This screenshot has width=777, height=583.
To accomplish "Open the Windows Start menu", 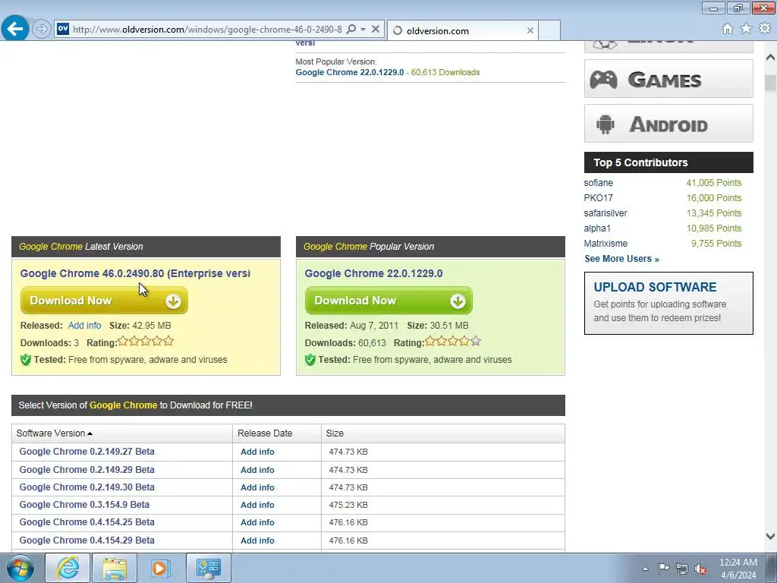I will [20, 568].
